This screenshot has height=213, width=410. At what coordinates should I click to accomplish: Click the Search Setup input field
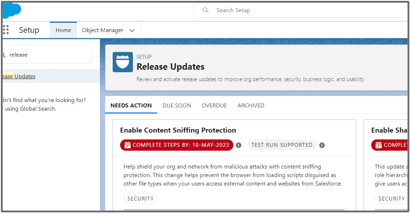click(x=301, y=10)
